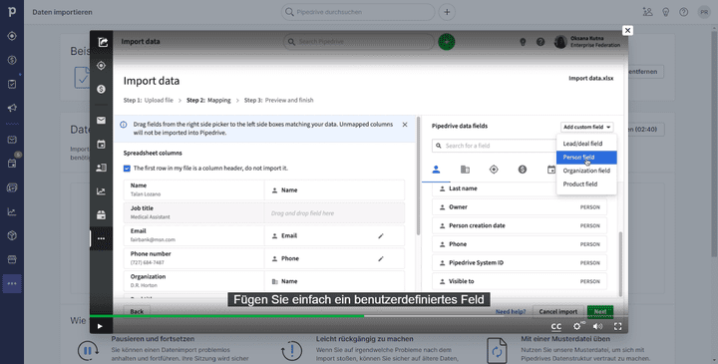Click the Back button in import wizard
Image resolution: width=718 pixels, height=364 pixels.
point(137,311)
